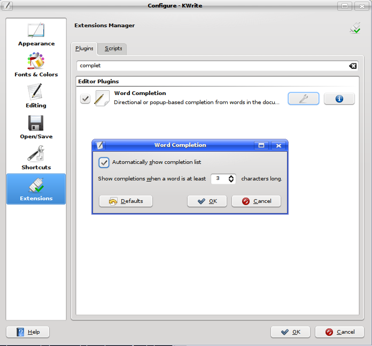Image resolution: width=372 pixels, height=346 pixels.
Task: Open the Fonts & Colors page
Action: (x=36, y=65)
